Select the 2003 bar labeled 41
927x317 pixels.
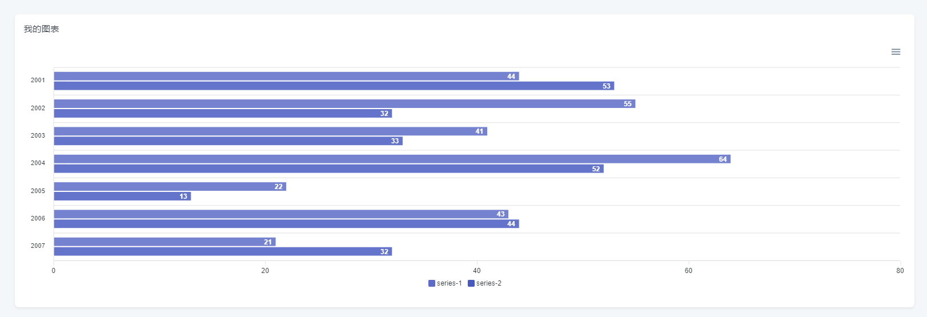coord(270,131)
